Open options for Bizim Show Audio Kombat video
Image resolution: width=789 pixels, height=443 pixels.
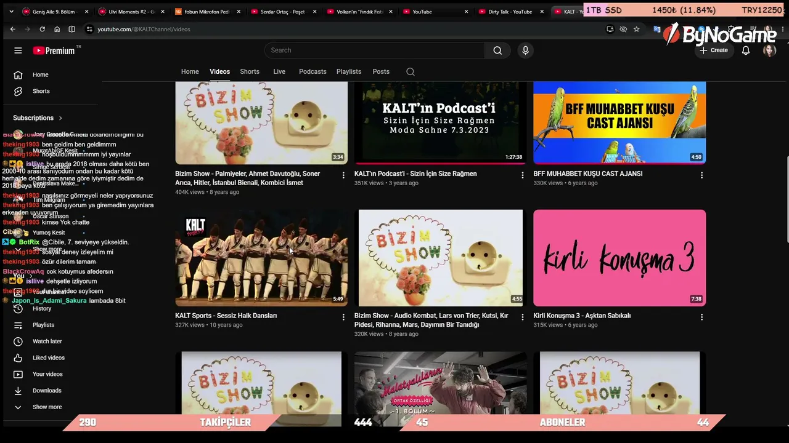coord(522,317)
